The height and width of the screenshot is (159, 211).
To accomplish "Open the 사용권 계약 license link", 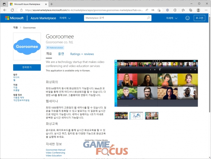I will pos(19,98).
